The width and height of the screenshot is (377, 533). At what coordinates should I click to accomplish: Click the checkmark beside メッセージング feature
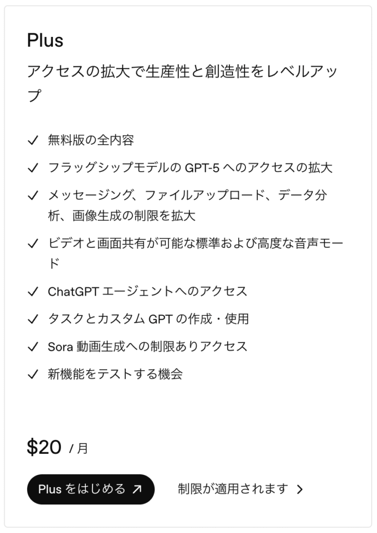33,196
